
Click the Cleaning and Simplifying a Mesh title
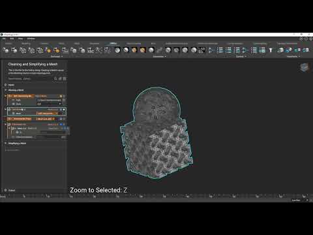[x=33, y=64]
